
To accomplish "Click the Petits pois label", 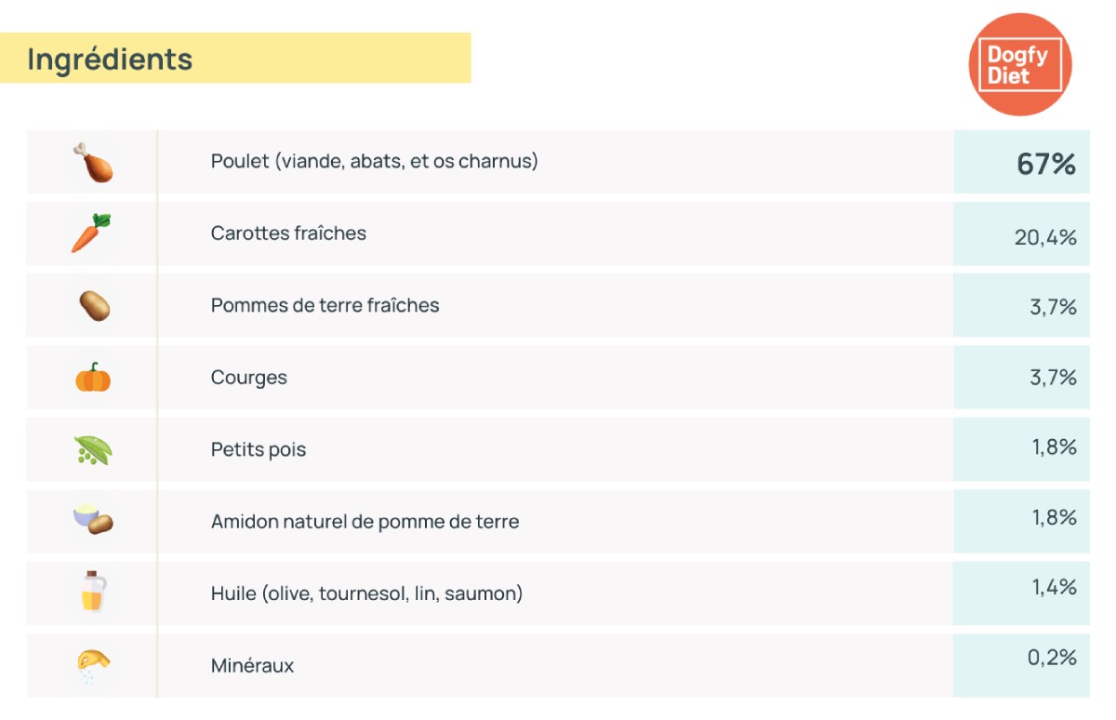I will click(259, 449).
